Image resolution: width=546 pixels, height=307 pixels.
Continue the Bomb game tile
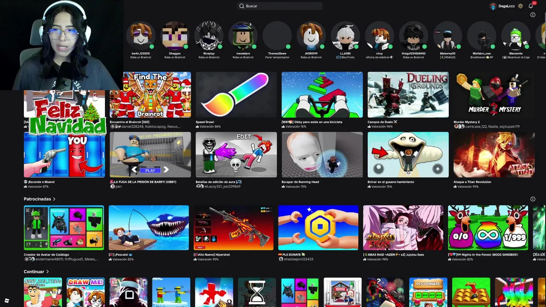471,293
